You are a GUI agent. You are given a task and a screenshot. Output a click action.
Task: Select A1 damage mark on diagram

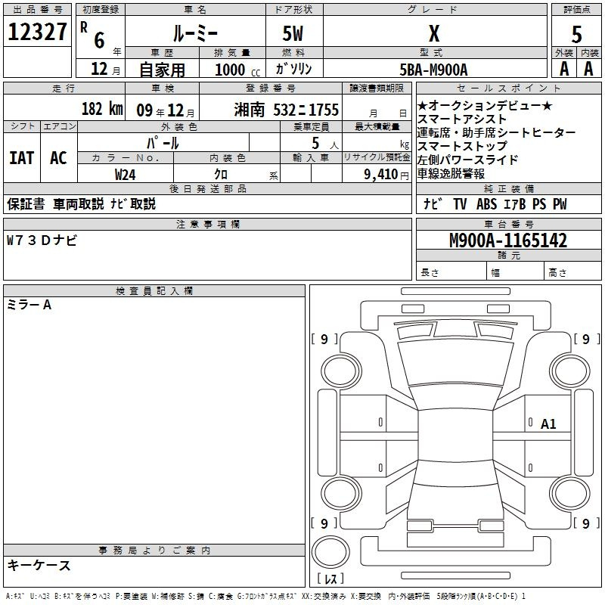(548, 424)
